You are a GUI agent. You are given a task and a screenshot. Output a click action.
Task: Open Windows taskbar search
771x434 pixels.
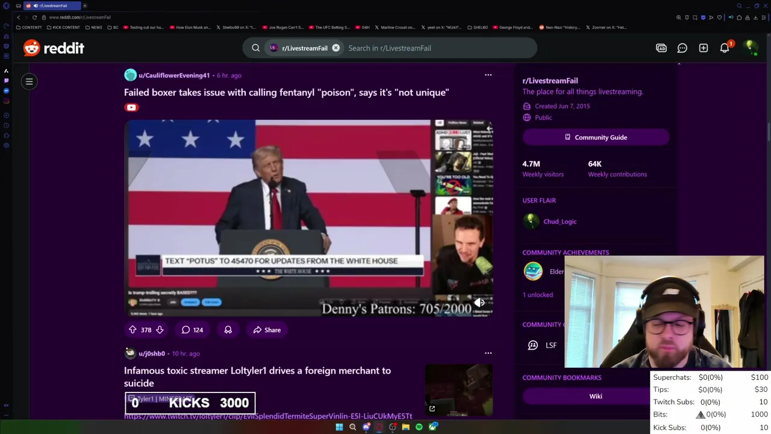(x=352, y=427)
